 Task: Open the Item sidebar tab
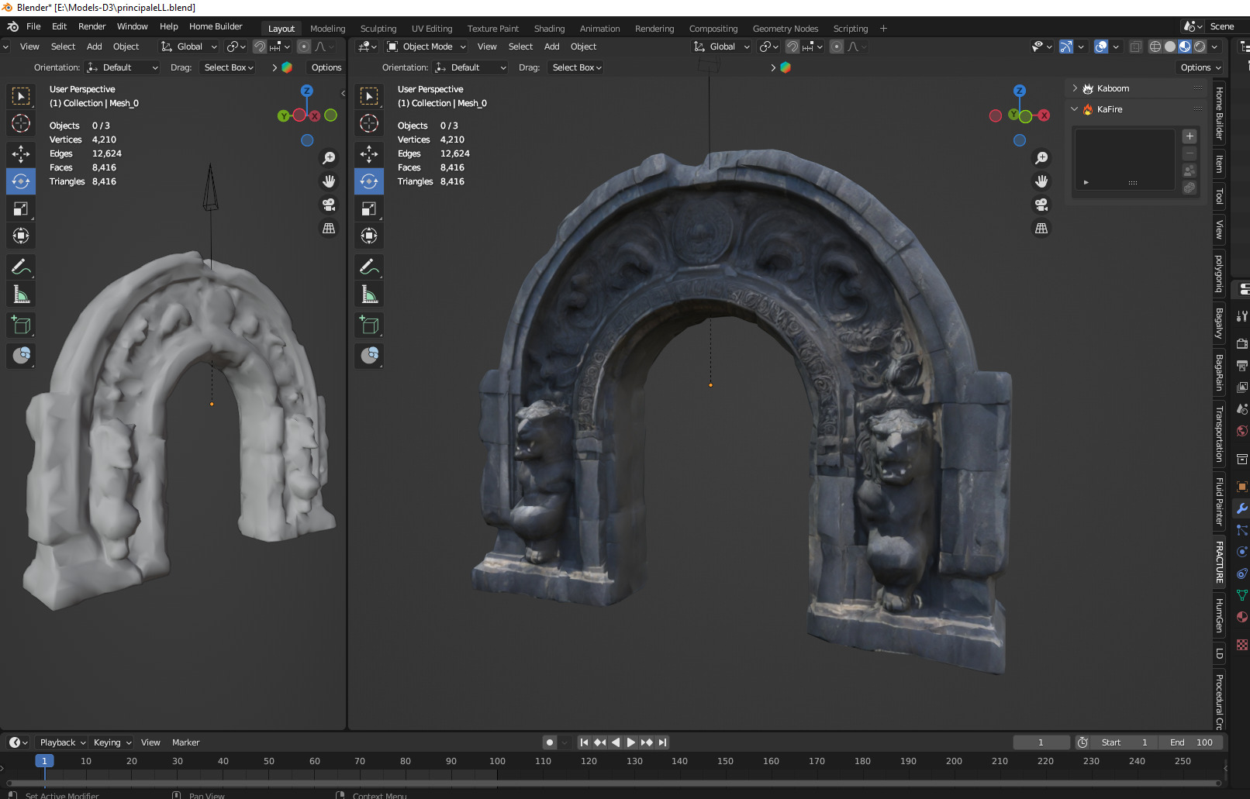(x=1219, y=164)
